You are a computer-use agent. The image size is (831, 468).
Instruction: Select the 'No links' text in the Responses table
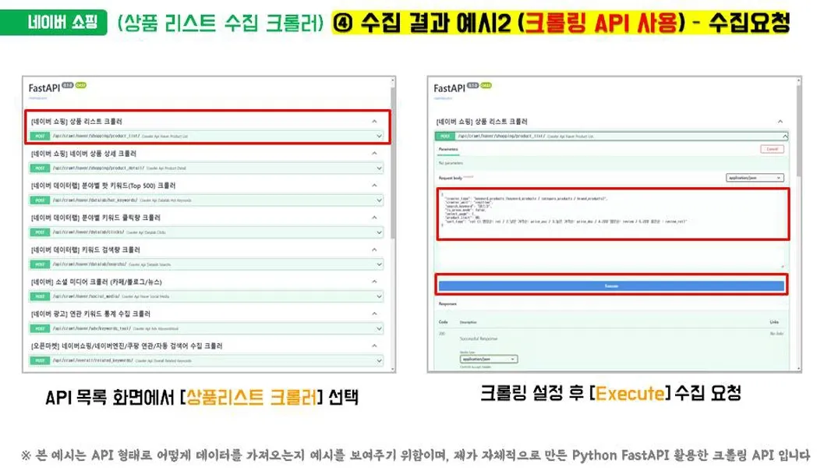pyautogui.click(x=776, y=334)
